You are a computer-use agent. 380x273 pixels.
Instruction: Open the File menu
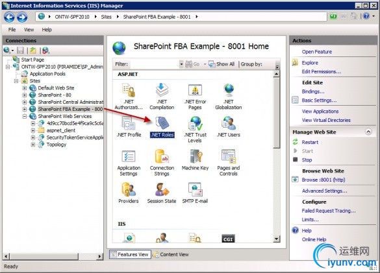pos(12,30)
